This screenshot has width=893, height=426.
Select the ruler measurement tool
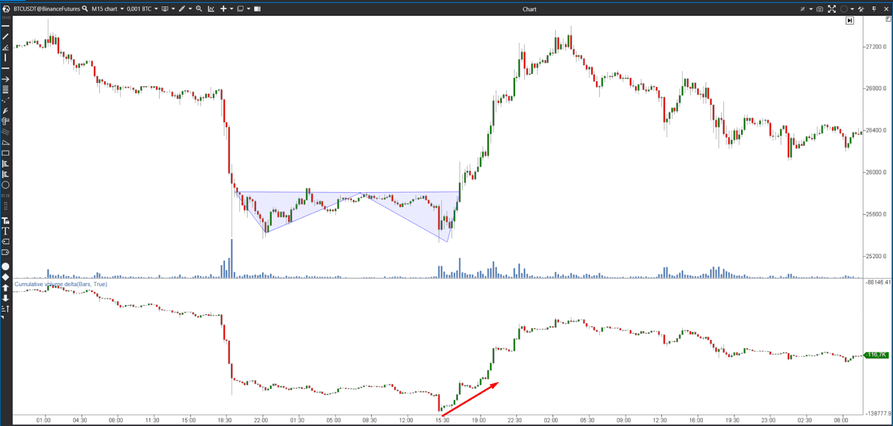pos(6,121)
